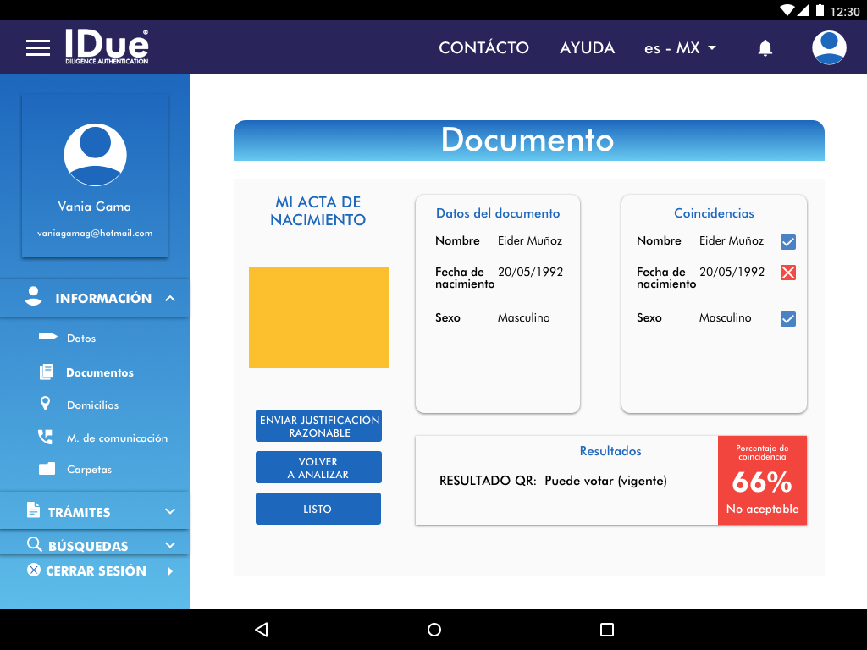Open the es - MX language dropdown

[680, 48]
